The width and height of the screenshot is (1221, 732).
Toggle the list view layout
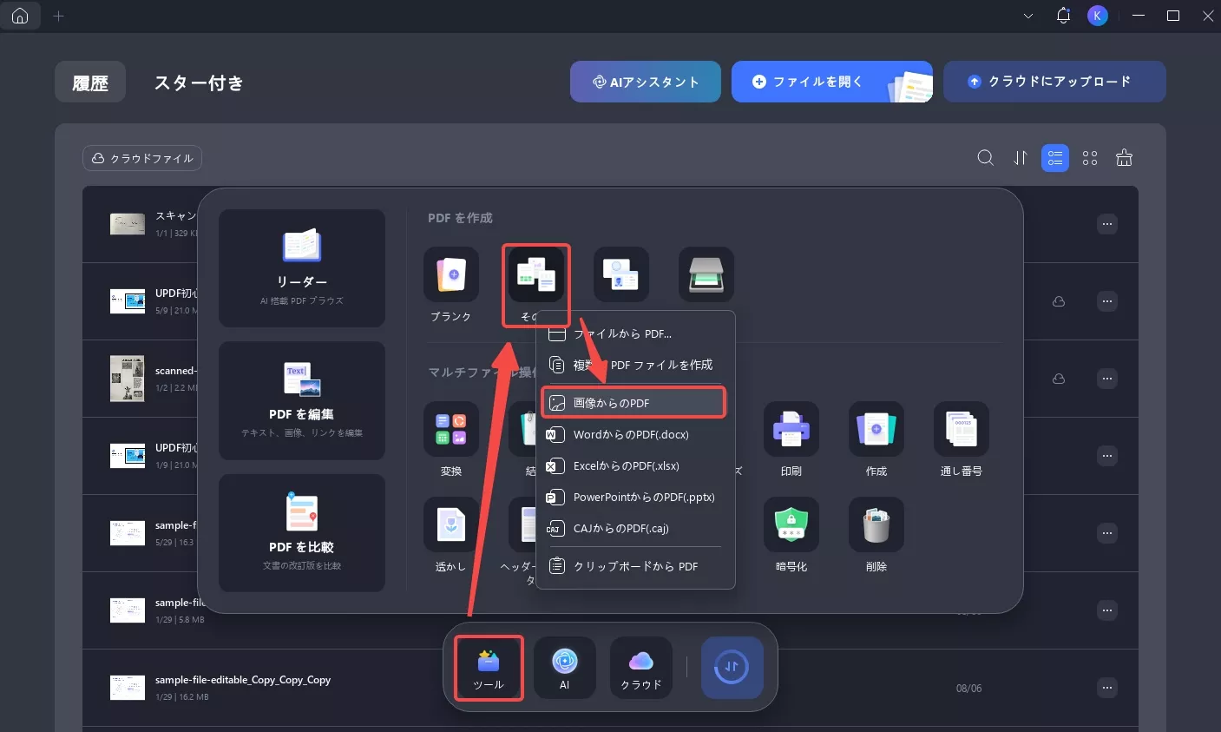coord(1054,158)
